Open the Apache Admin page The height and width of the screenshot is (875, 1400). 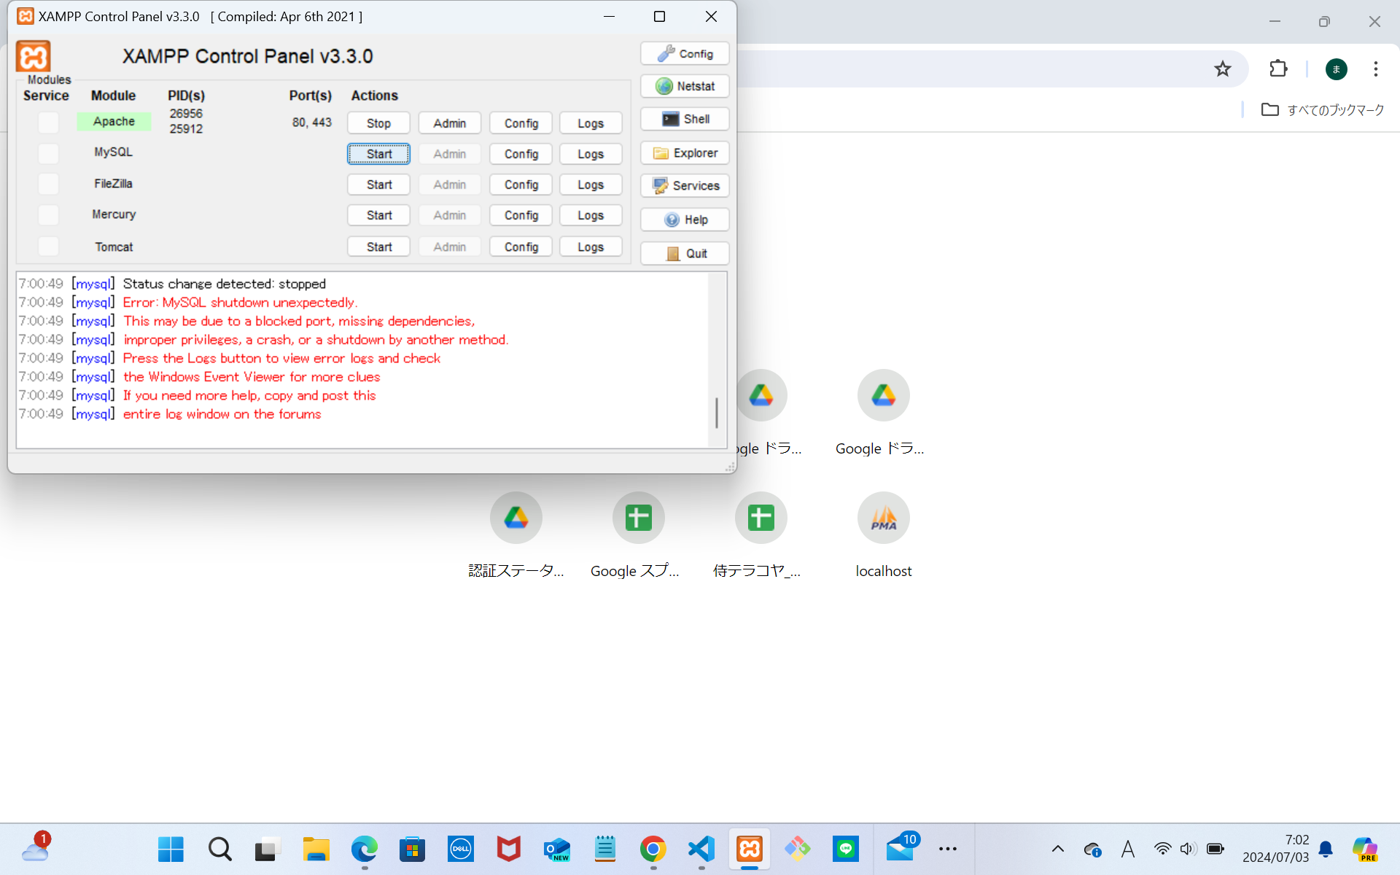449,123
